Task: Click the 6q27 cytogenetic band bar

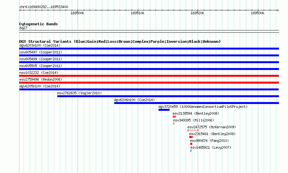Action: (149, 31)
